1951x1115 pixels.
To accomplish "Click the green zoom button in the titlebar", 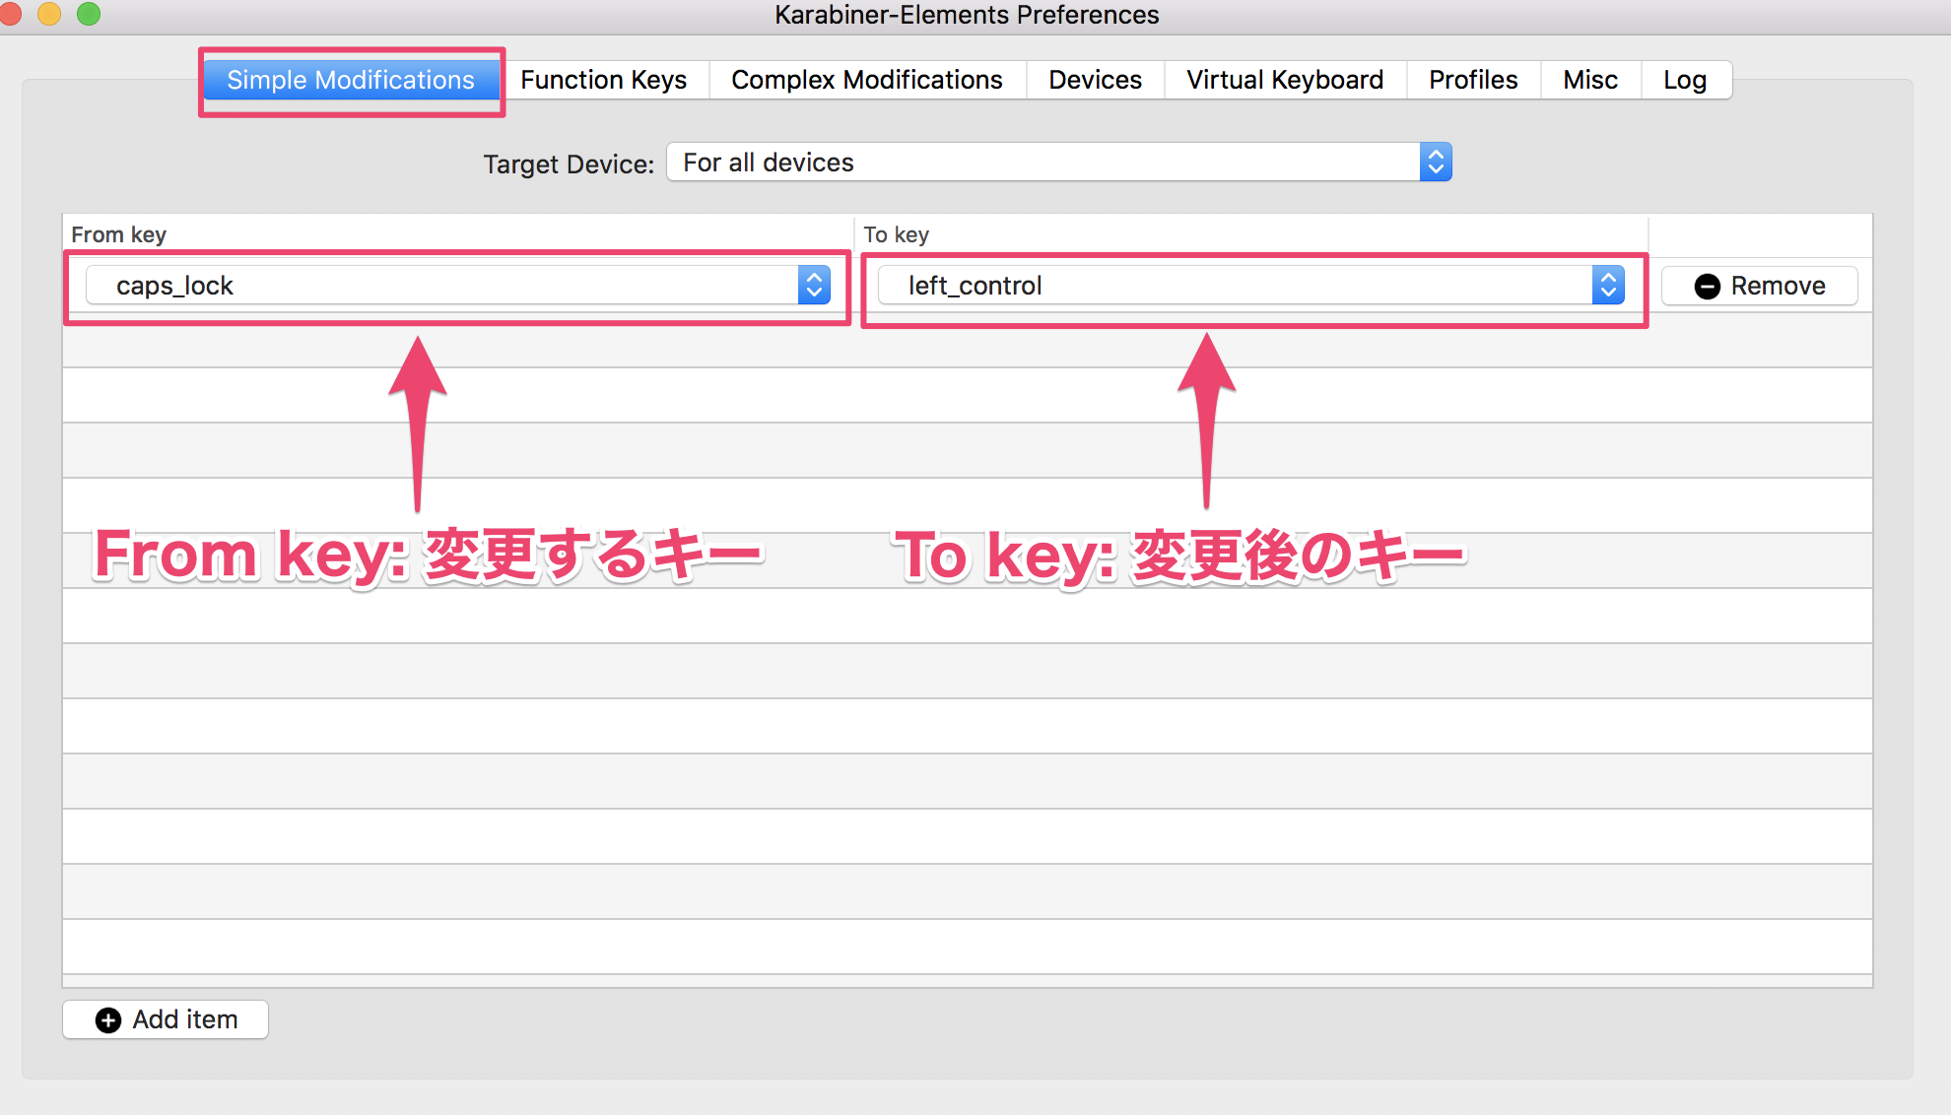I will tap(89, 15).
